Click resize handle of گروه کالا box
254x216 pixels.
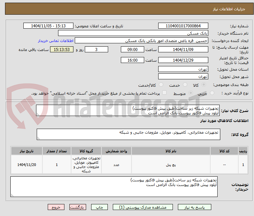click(38, 138)
